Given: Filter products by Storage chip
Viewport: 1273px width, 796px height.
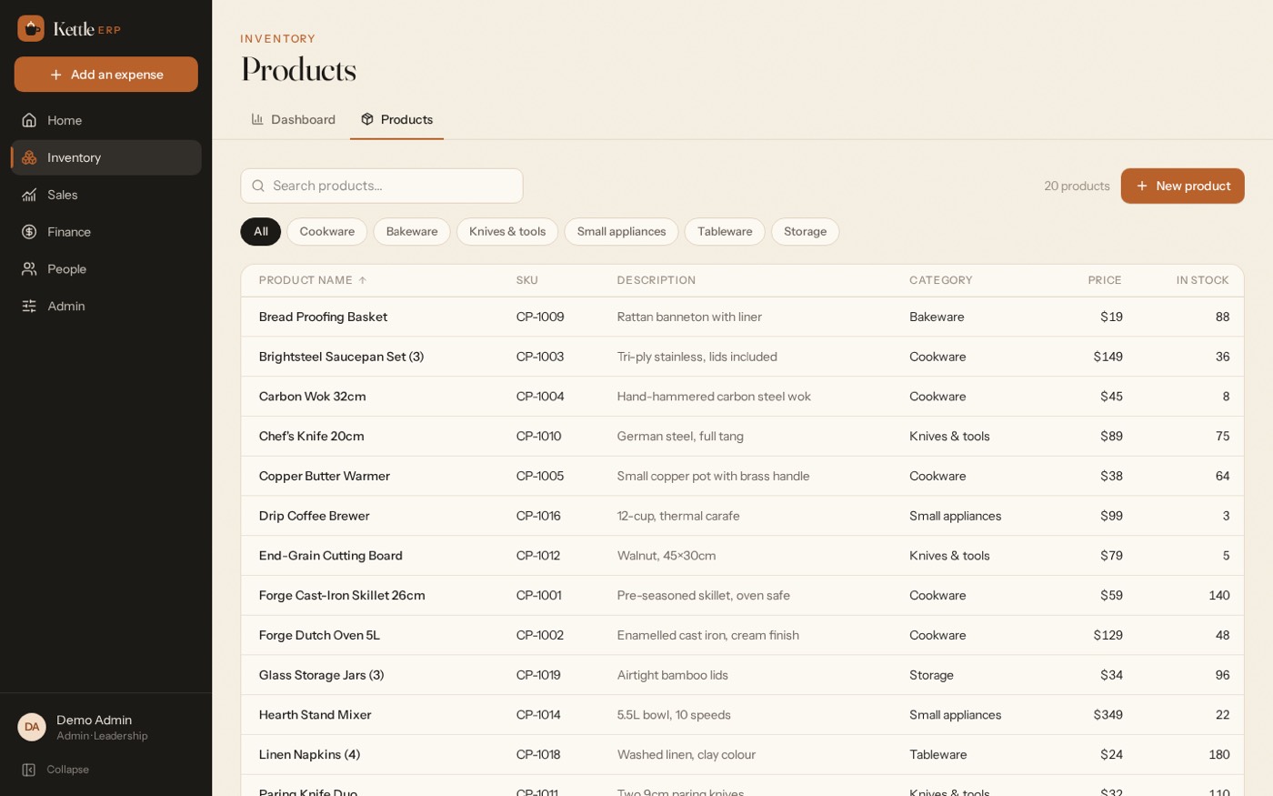Looking at the screenshot, I should 805,231.
